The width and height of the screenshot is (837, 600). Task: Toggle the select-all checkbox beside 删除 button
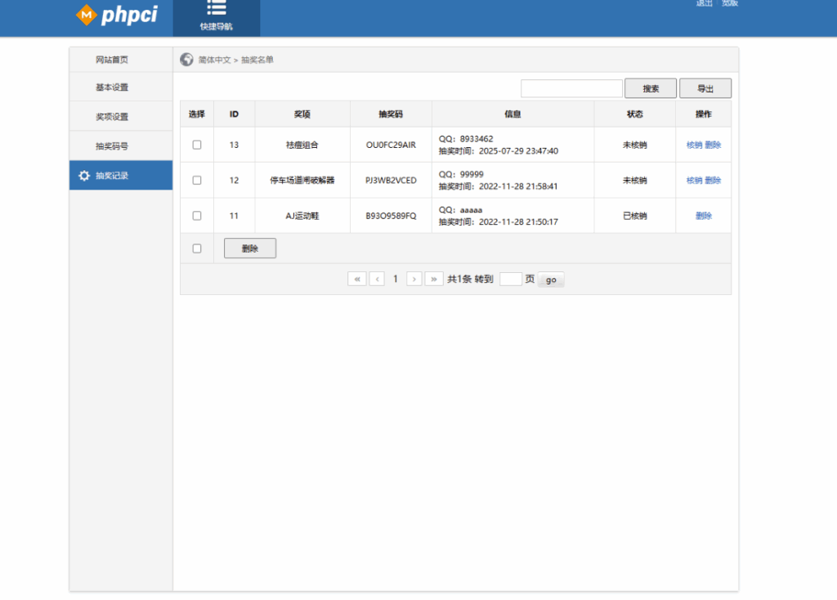click(197, 249)
